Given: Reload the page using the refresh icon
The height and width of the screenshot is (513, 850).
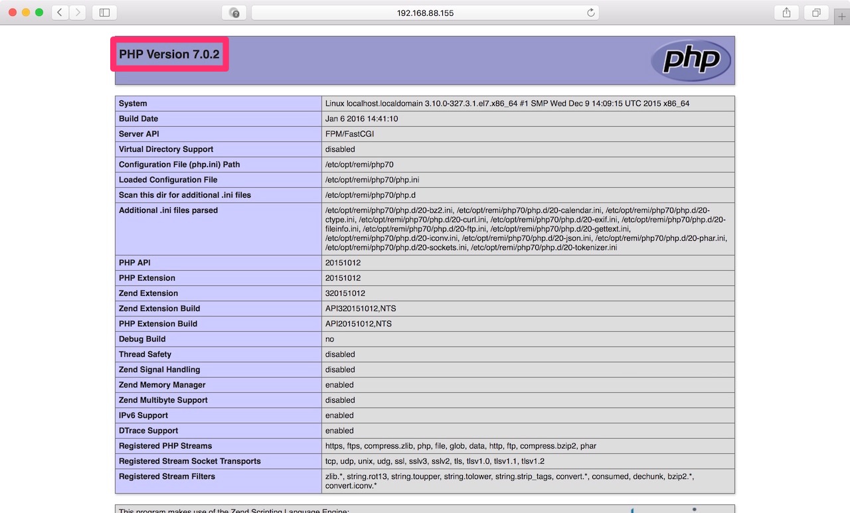Looking at the screenshot, I should coord(590,13).
